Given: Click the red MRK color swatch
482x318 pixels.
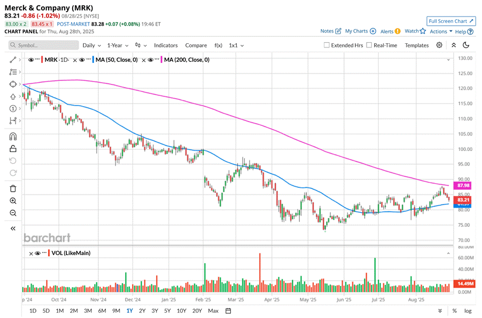Looking at the screenshot, I should click(42, 60).
